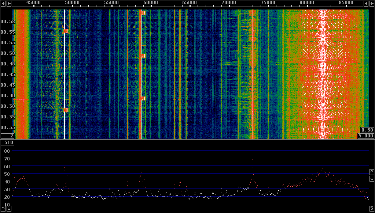Click the white carrier line near 49000
The width and height of the screenshot is (375, 213).
pos(65,74)
